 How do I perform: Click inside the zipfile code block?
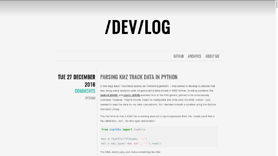(159, 136)
